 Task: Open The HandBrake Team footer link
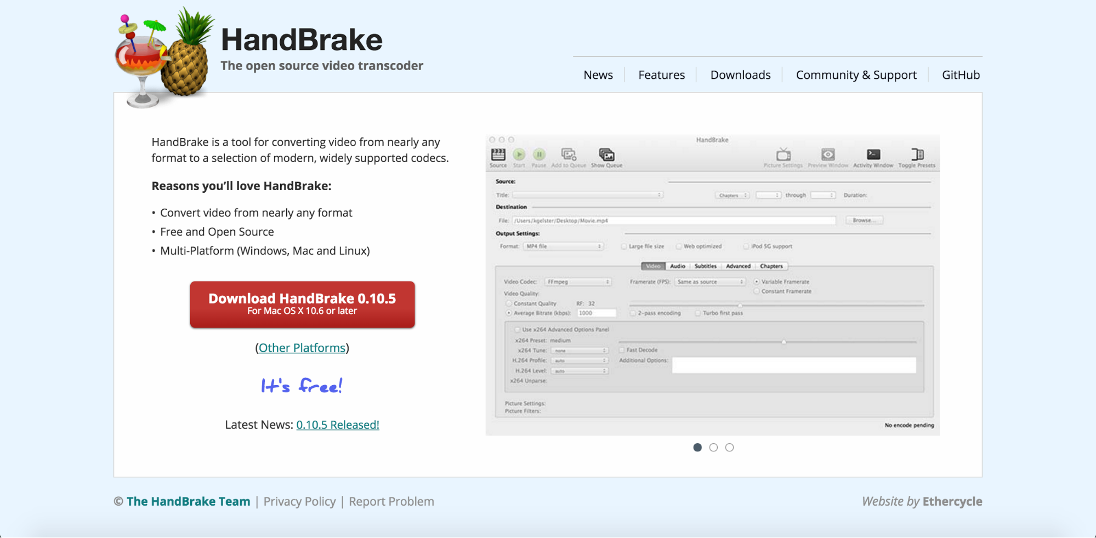click(188, 501)
